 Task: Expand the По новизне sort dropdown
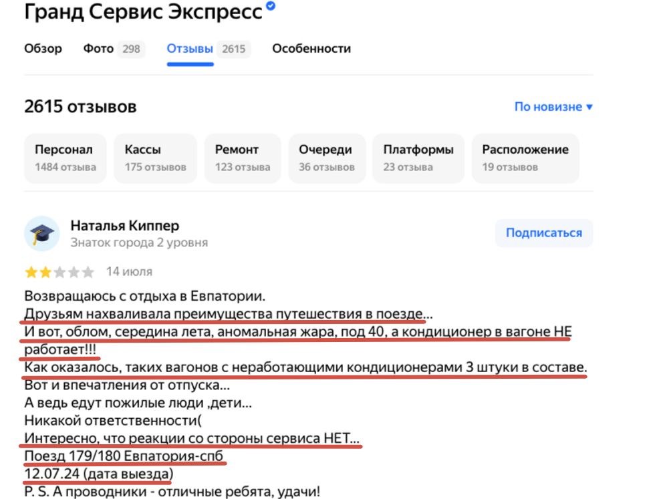click(553, 107)
